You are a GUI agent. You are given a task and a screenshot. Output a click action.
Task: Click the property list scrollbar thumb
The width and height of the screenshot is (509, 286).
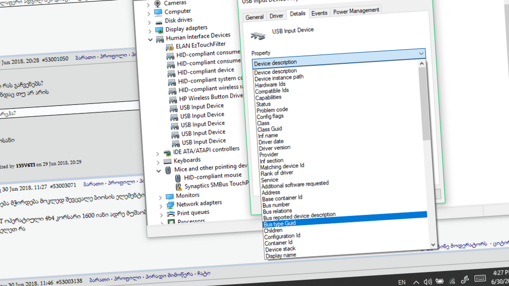coord(424,104)
